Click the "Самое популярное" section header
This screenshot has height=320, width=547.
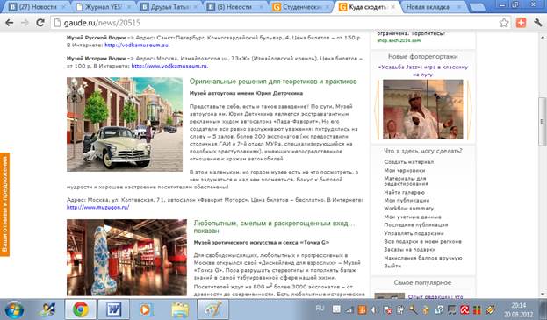point(422,283)
